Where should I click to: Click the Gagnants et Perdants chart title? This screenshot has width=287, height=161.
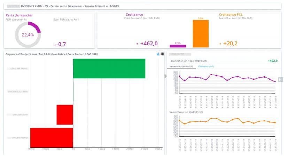point(52,54)
